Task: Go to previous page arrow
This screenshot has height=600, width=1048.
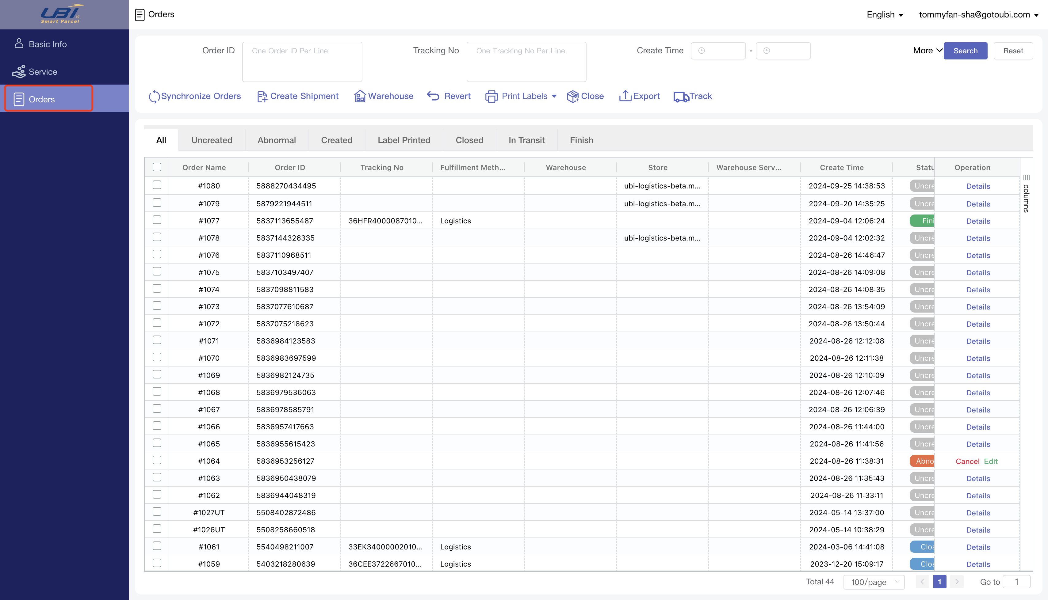Action: [x=922, y=581]
